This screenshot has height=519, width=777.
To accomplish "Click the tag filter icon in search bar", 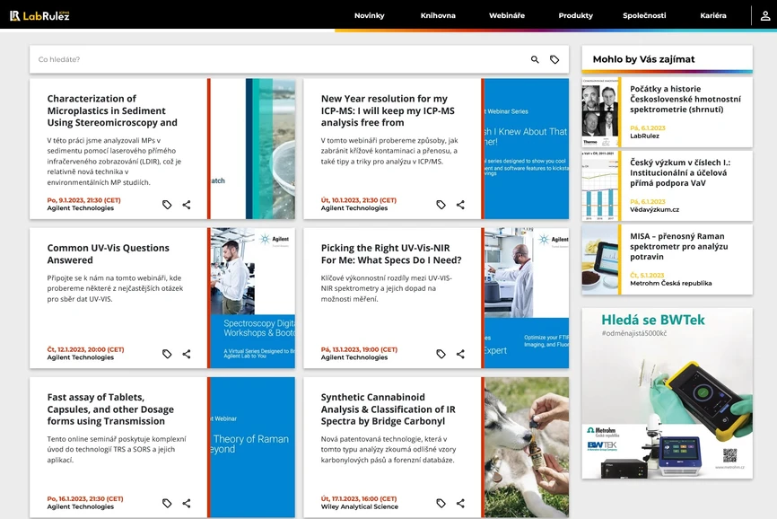I will [554, 59].
